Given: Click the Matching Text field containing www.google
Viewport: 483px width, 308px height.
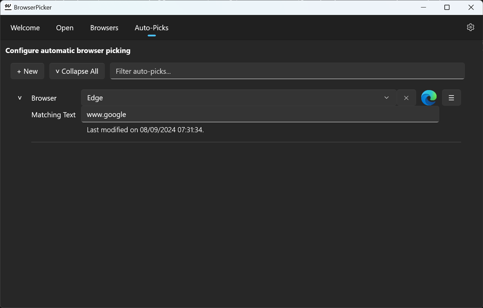Looking at the screenshot, I should pos(260,115).
